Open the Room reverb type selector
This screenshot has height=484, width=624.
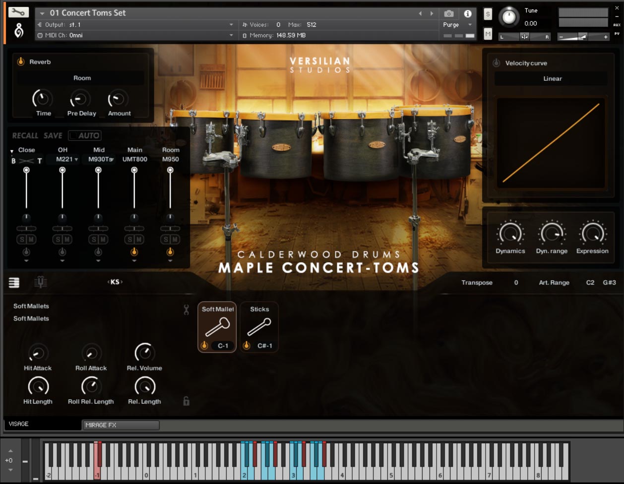pyautogui.click(x=81, y=78)
